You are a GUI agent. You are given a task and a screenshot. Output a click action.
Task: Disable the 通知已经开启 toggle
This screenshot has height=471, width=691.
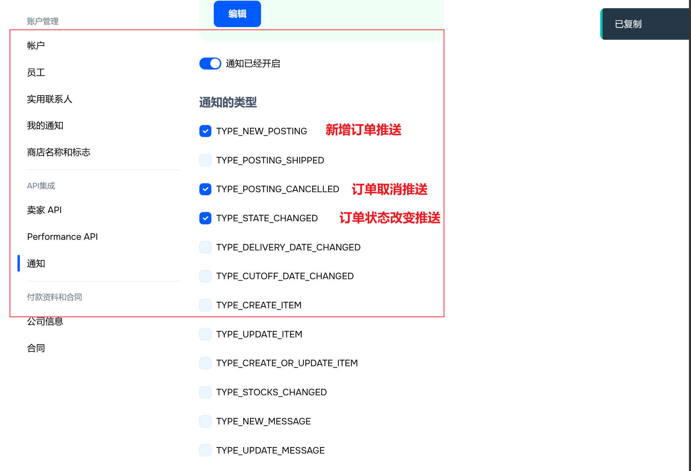pos(210,63)
